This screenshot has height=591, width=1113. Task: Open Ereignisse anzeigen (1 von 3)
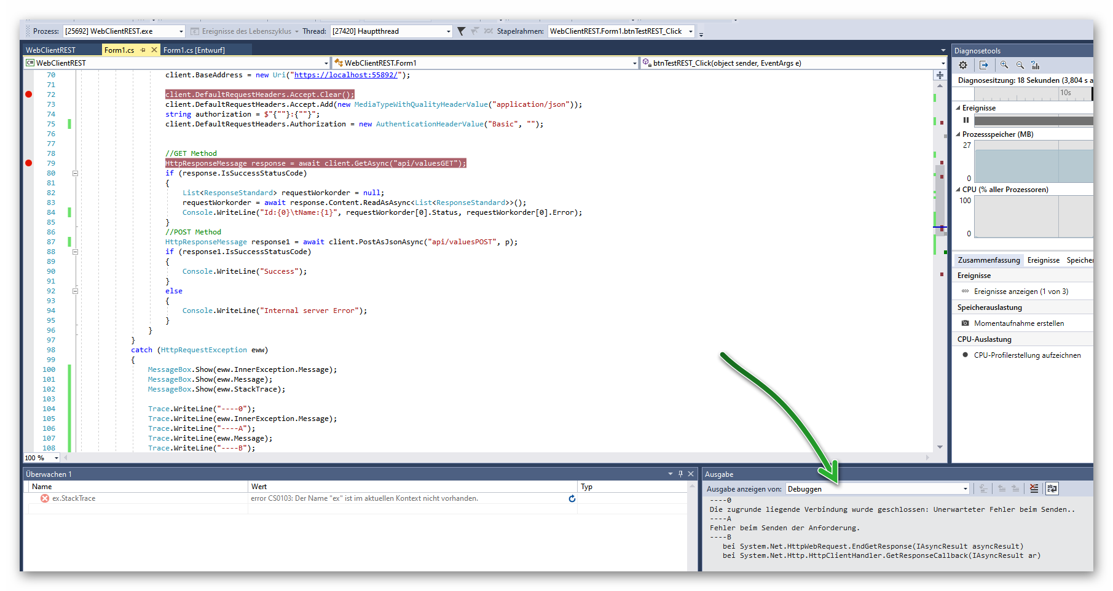pyautogui.click(x=1021, y=291)
